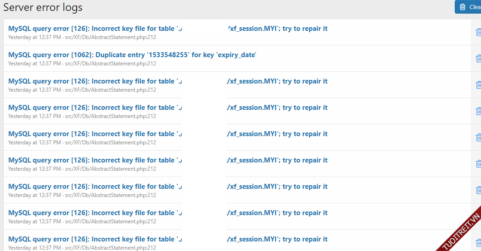Click trash icon on sixth error row
The height and width of the screenshot is (251, 481).
(478, 164)
